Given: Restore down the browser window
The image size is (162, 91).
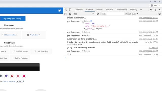Looking at the screenshot, I should point(155,2).
